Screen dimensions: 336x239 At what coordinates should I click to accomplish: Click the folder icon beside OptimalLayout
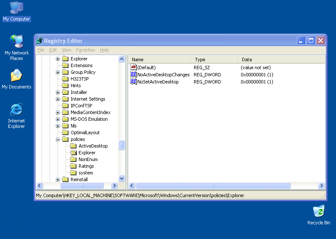[66, 132]
